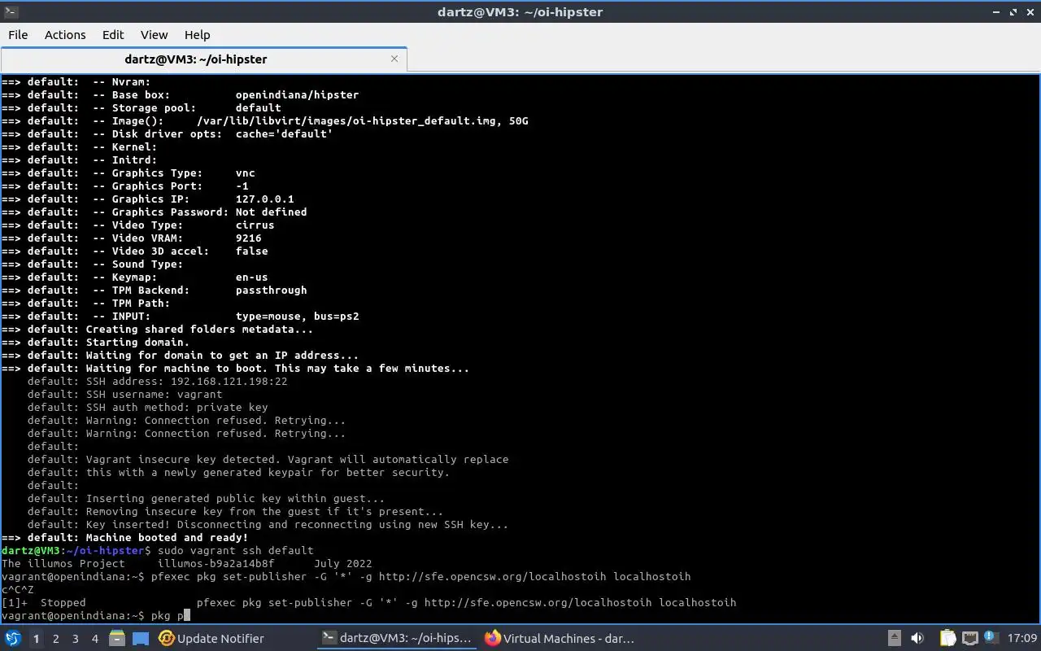Viewport: 1041px width, 651px height.
Task: Click the 'sudo vagrant ssh default' command text
Action: click(x=236, y=551)
